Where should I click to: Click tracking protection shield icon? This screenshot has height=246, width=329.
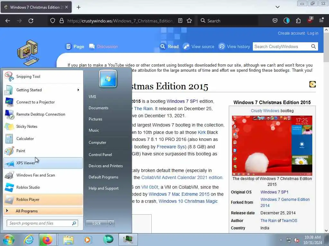(x=53, y=21)
